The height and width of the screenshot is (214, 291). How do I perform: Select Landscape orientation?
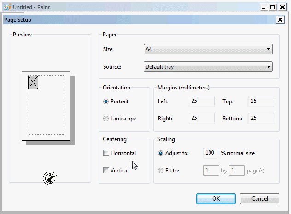click(106, 119)
